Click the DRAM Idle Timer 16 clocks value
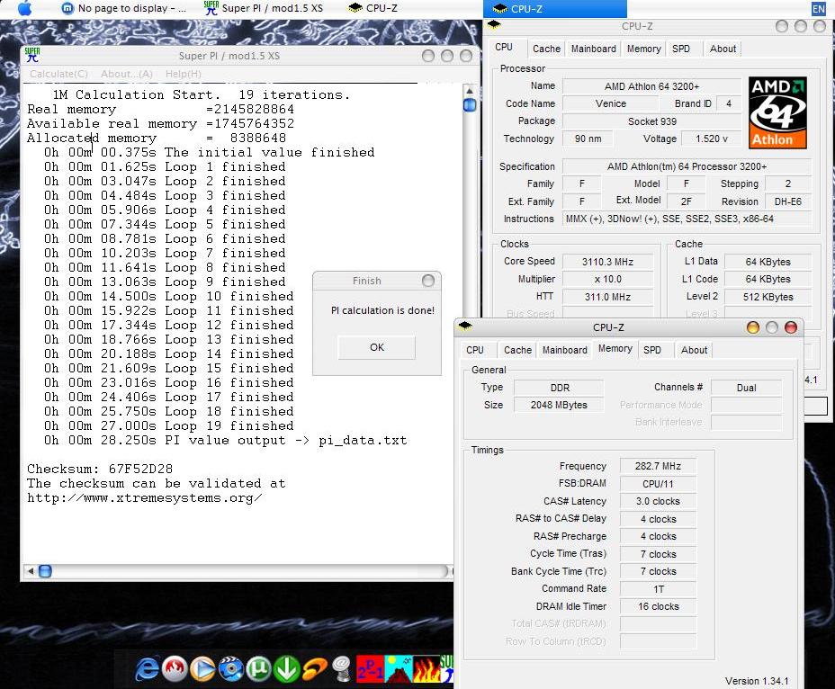835x689 pixels. click(659, 606)
